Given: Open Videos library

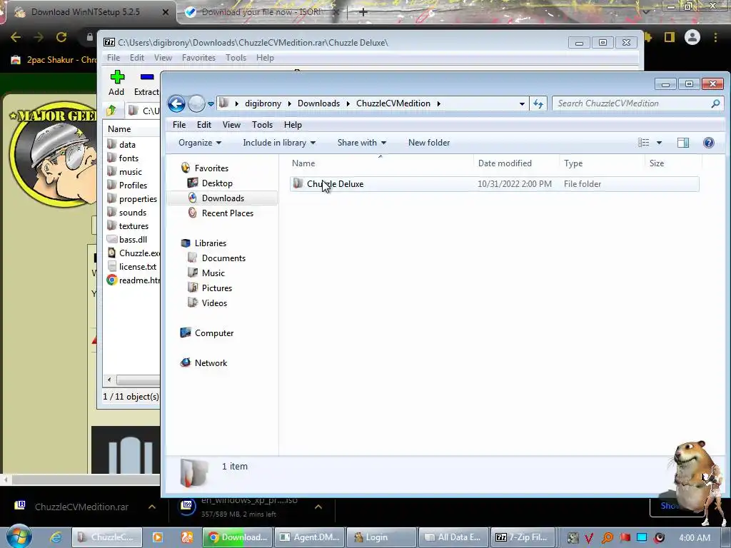Looking at the screenshot, I should click(214, 303).
